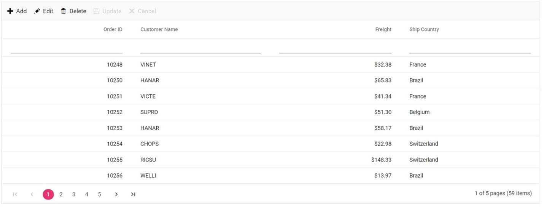Click the Update save icon
Viewport: 544px width, 208px height.
coord(96,11)
